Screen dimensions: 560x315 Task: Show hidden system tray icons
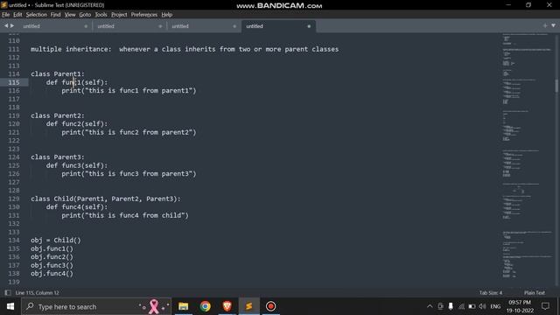tap(430, 306)
